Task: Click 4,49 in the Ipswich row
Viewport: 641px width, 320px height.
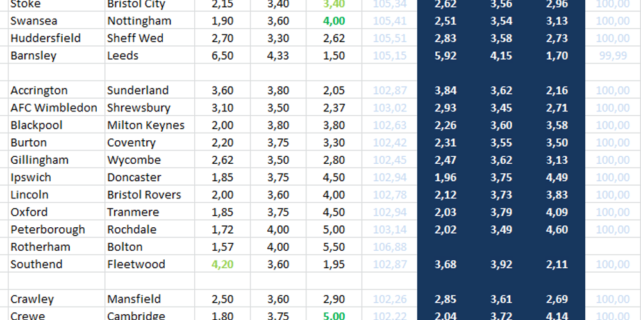Action: [x=557, y=177]
